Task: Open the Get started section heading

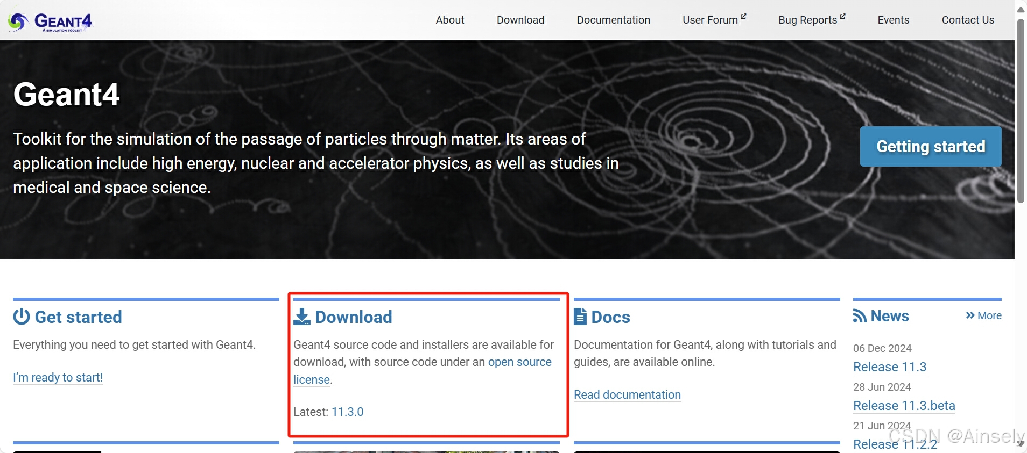Action: click(x=78, y=317)
